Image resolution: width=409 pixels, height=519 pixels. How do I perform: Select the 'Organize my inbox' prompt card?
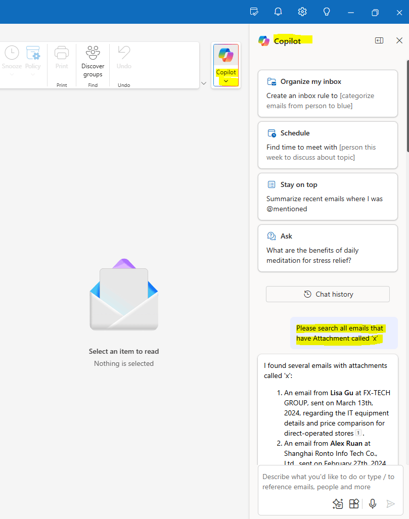(328, 93)
